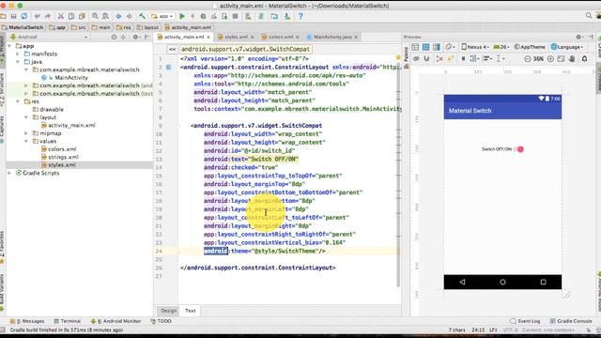Click the Infer Constraints wand icon
This screenshot has width=601, height=338.
(x=451, y=58)
